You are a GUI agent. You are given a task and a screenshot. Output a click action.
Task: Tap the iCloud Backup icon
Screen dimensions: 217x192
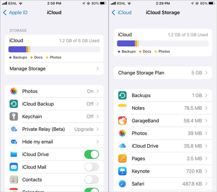(14, 104)
